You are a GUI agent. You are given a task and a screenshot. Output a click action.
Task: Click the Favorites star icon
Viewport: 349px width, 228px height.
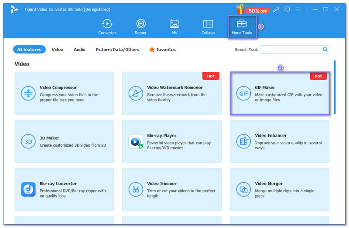coord(152,50)
